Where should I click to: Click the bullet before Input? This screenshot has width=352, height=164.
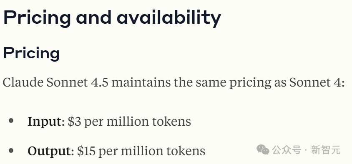pyautogui.click(x=11, y=121)
